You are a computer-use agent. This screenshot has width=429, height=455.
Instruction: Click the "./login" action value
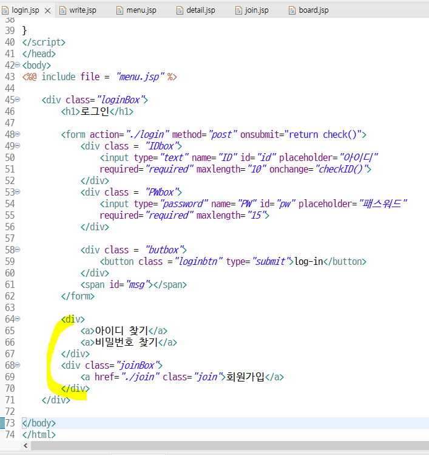coord(147,135)
